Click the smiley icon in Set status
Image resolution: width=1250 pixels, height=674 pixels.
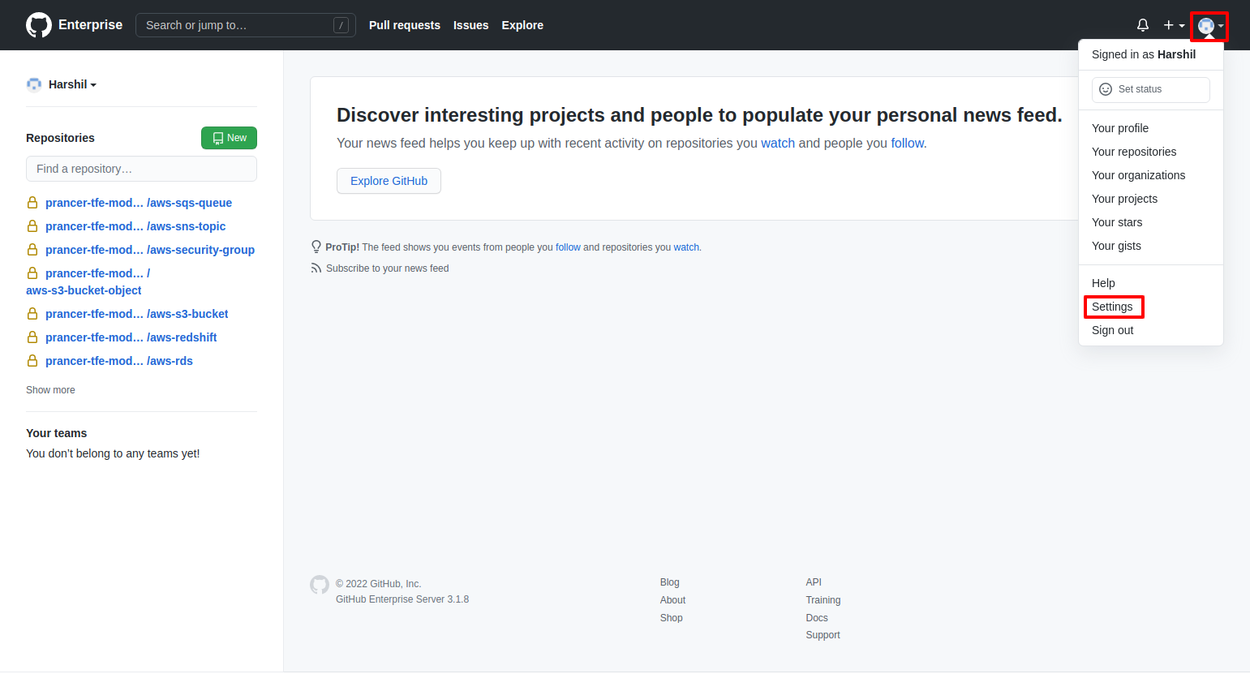coord(1106,89)
